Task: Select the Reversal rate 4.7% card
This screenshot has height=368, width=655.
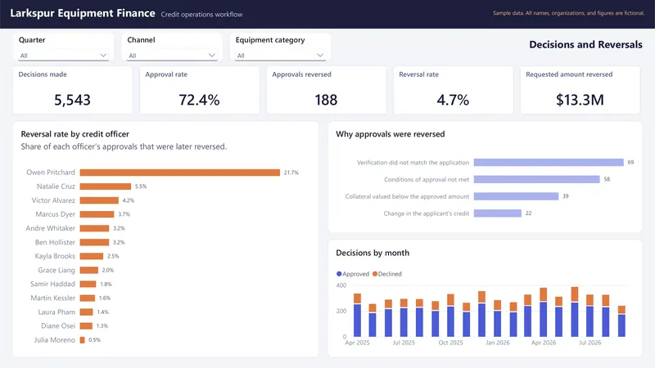Action: point(454,90)
